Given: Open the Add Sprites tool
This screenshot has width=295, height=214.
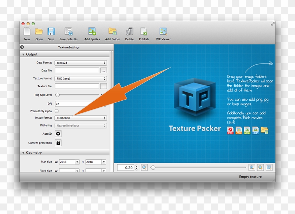Looking at the screenshot, I should pos(92,32).
